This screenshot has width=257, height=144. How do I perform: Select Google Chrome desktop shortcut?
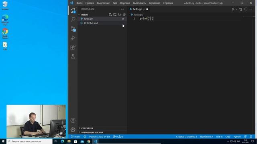(5, 34)
